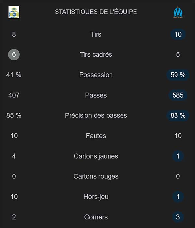
Task: Click the Union Saint-Gilloise team crest
Action: 14,12
